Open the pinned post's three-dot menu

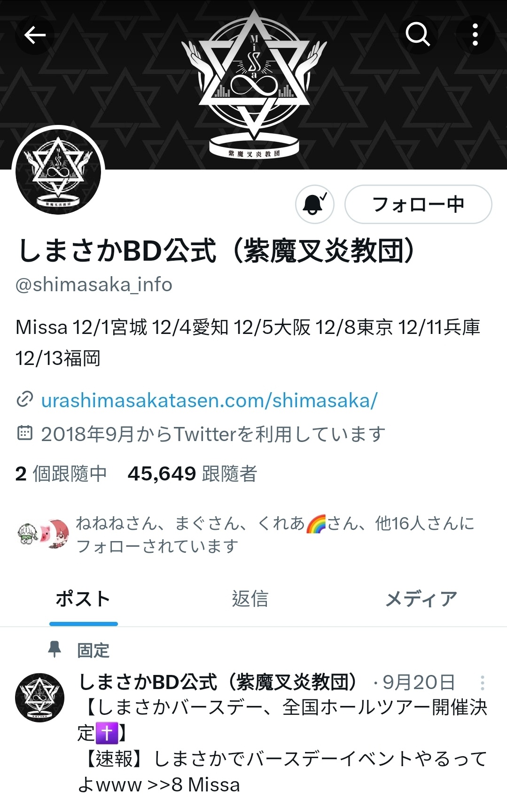[x=483, y=682]
